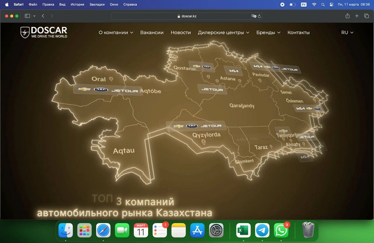Expand the Бренды menu
Image resolution: width=374 pixels, height=243 pixels.
[268, 32]
